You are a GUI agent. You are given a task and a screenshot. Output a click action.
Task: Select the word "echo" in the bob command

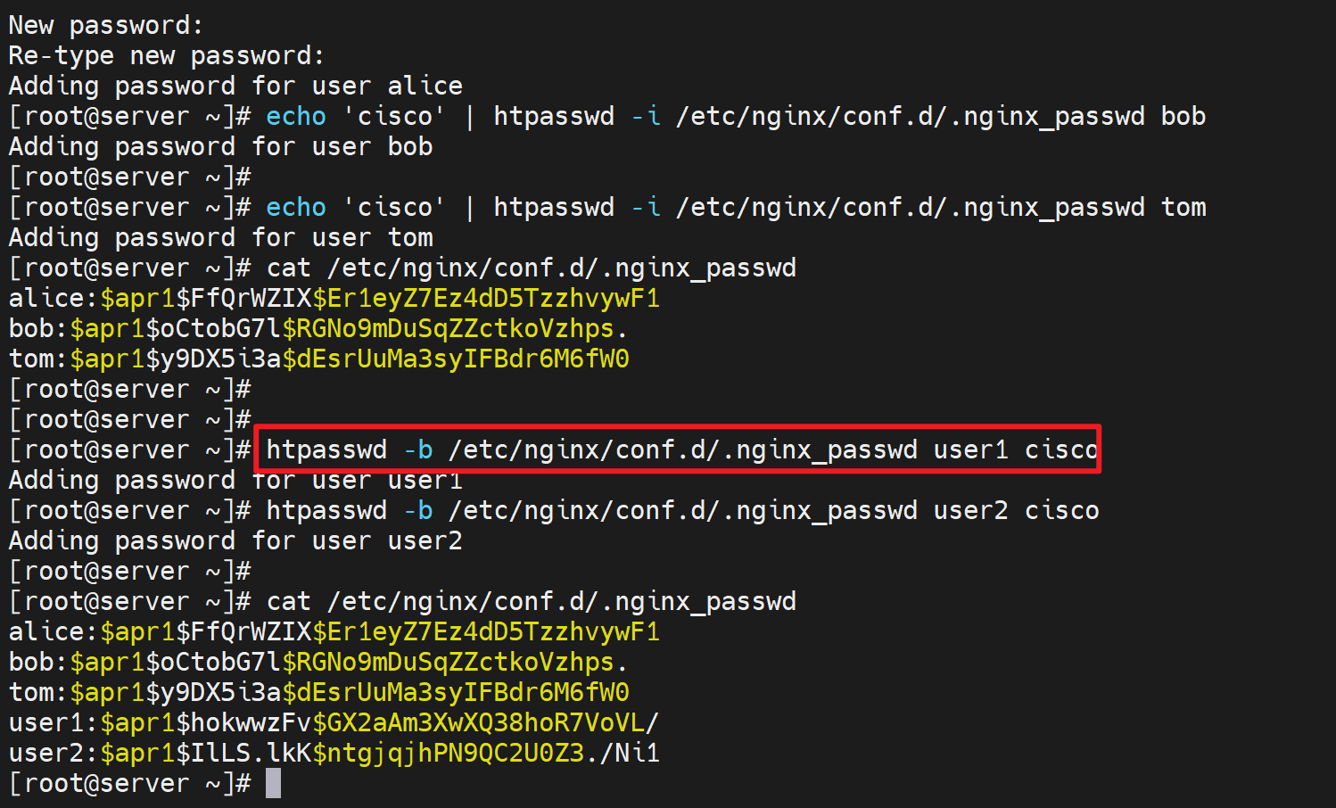pos(296,116)
